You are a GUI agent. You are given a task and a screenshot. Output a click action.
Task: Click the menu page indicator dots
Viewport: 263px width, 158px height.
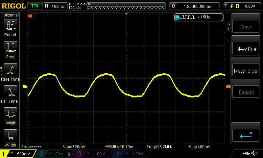(x=1, y=71)
